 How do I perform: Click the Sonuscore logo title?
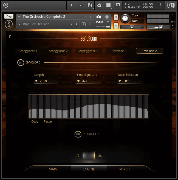[89, 39]
